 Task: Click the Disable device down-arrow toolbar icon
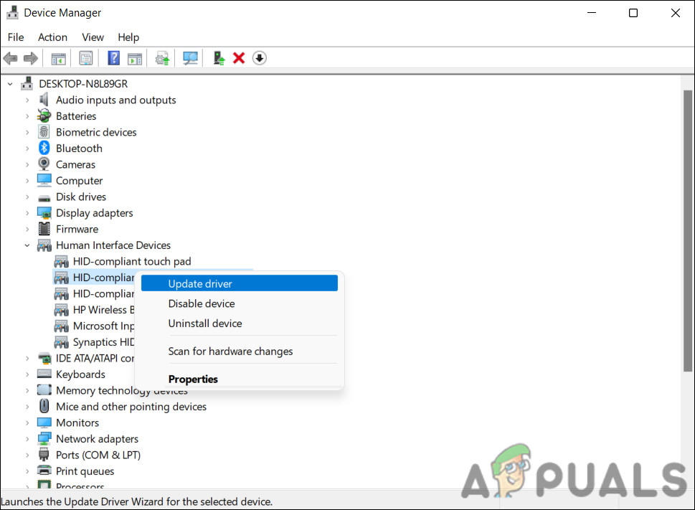[x=259, y=57]
